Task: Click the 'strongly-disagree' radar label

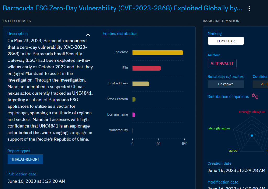Action: (x=252, y=112)
